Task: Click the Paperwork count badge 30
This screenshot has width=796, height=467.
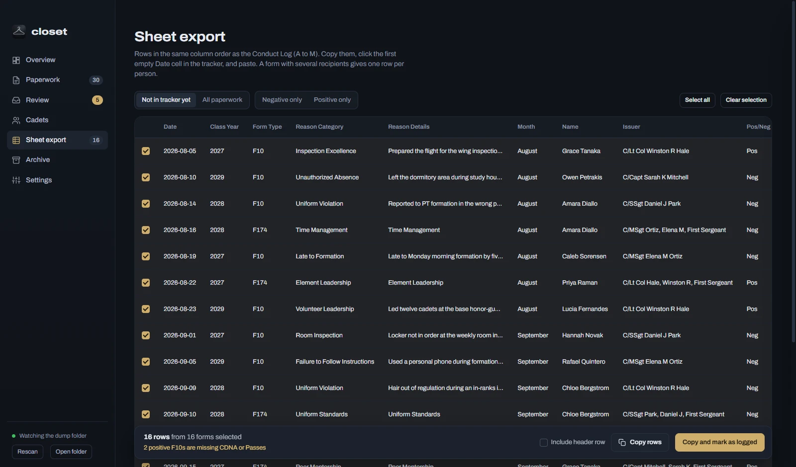Action: (96, 80)
